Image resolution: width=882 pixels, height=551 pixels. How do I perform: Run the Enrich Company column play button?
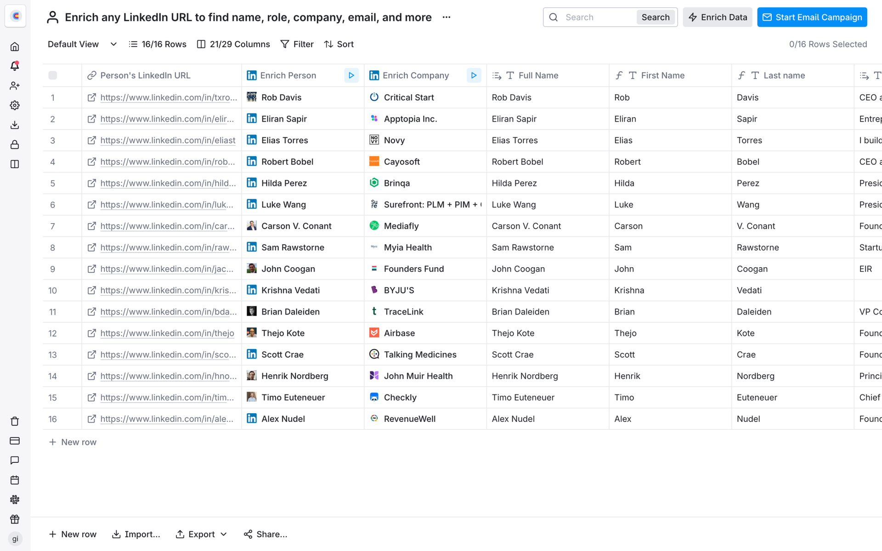[474, 75]
